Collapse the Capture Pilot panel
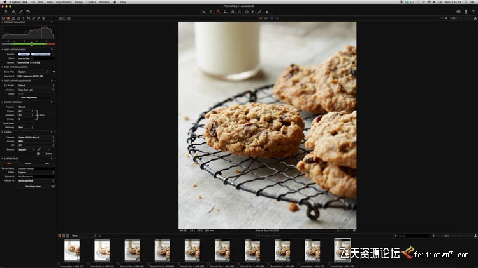 (x=3, y=159)
